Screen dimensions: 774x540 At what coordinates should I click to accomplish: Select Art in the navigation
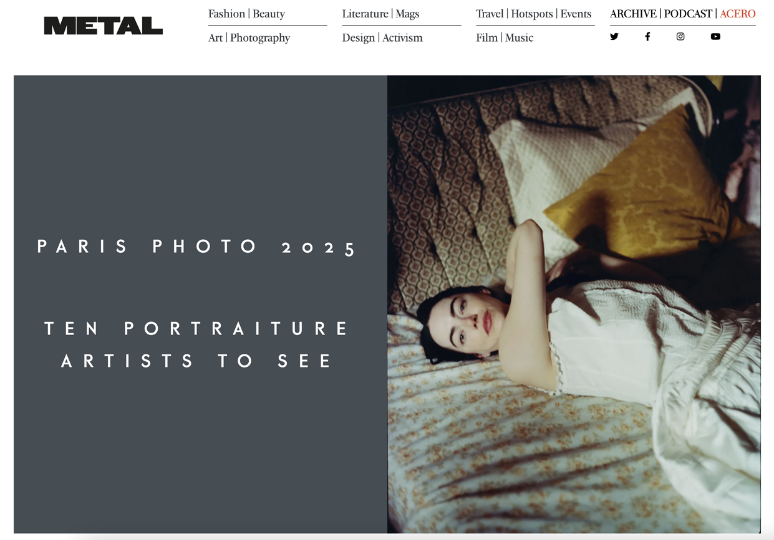pyautogui.click(x=215, y=37)
